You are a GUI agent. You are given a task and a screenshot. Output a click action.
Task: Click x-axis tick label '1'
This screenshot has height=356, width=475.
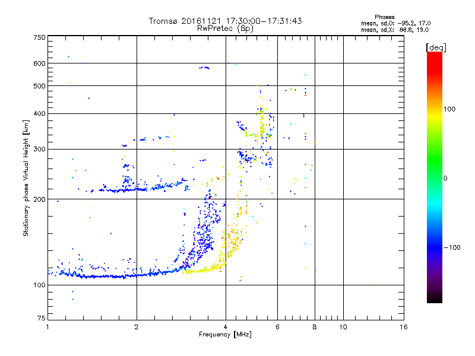47,327
